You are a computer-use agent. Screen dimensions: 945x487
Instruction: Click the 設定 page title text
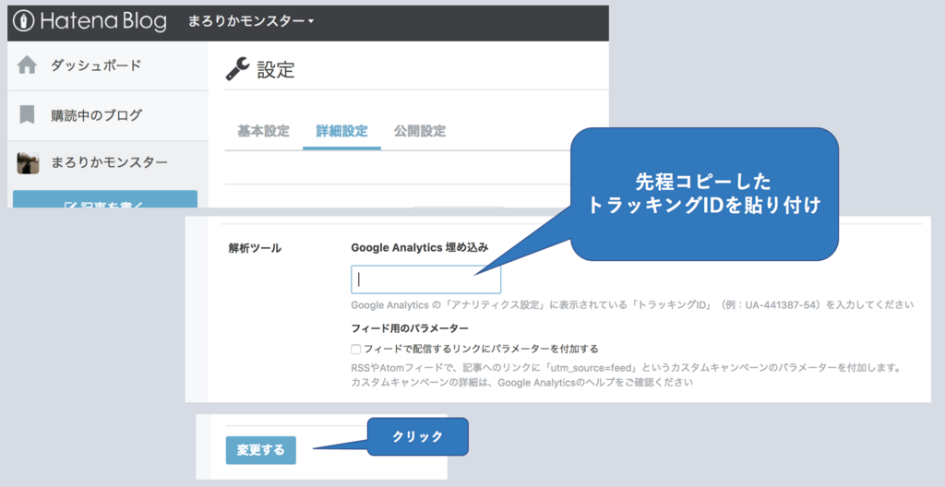(x=276, y=69)
